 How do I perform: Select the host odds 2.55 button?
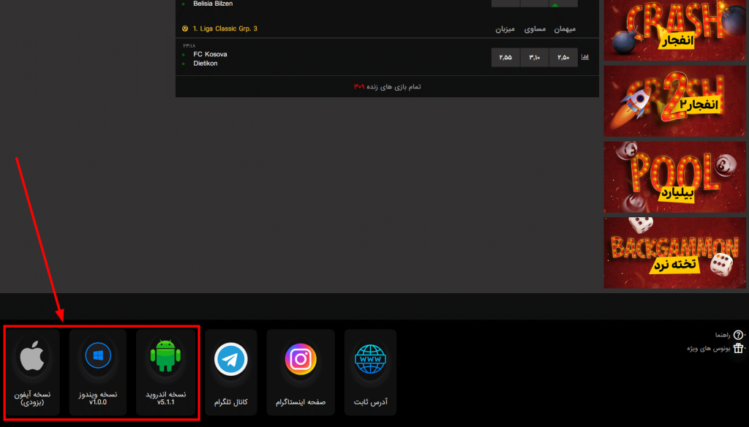[505, 57]
